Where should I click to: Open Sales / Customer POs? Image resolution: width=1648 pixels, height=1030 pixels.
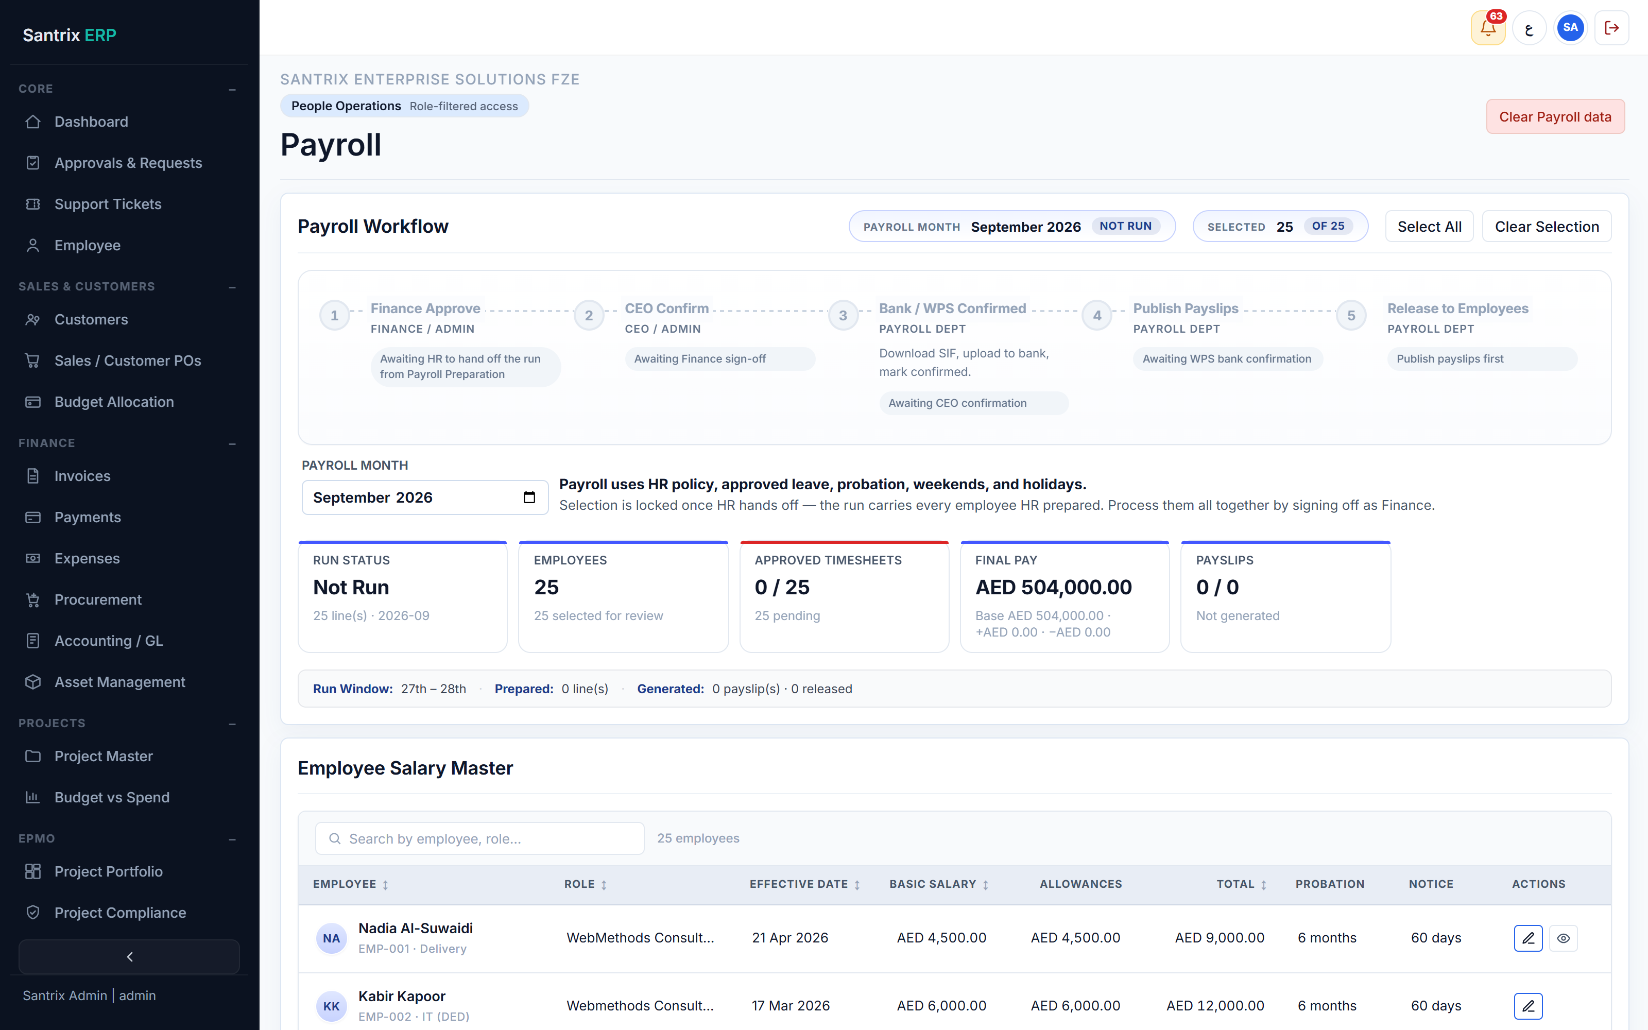pyautogui.click(x=129, y=361)
